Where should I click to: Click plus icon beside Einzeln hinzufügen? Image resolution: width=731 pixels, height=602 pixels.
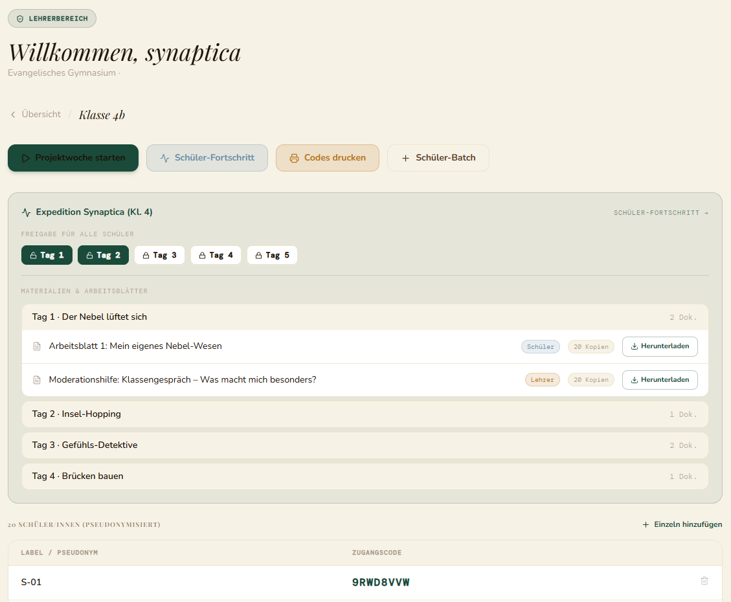click(646, 525)
